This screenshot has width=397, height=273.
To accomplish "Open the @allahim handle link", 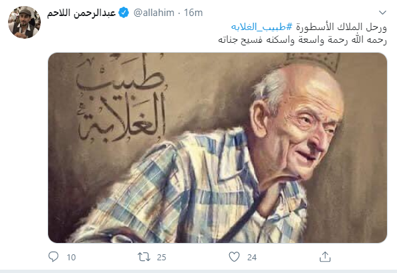I will (x=154, y=13).
